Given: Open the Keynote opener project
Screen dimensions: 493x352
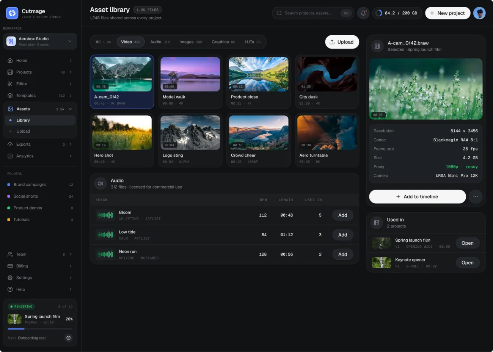Looking at the screenshot, I should pos(468,262).
